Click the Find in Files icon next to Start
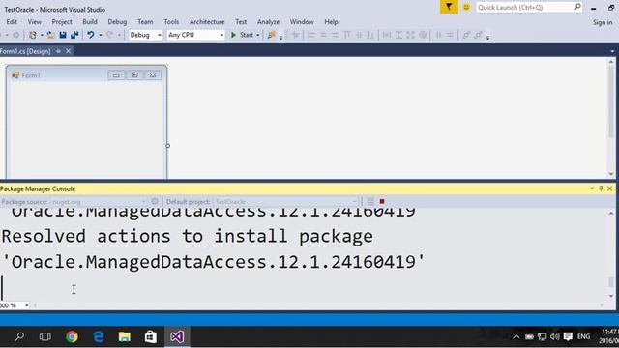The width and height of the screenshot is (619, 348). coord(271,35)
